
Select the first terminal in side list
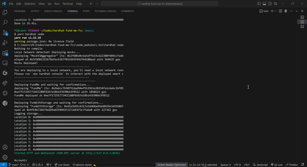[x=302, y=17]
